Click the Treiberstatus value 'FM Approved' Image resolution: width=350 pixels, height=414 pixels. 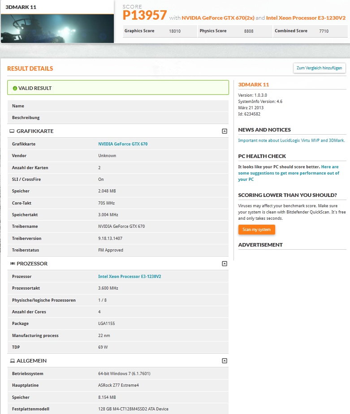(x=111, y=250)
